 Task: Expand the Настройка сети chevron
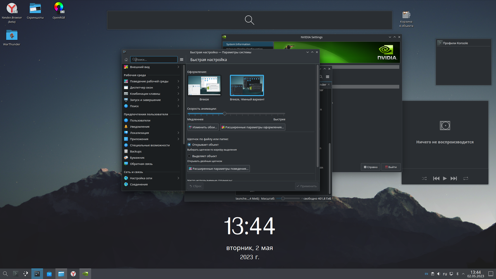pyautogui.click(x=179, y=178)
